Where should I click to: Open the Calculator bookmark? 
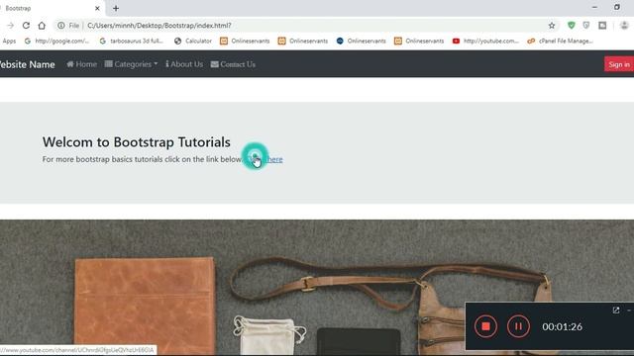point(193,41)
